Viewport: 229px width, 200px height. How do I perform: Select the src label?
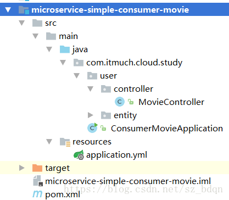tap(51, 23)
